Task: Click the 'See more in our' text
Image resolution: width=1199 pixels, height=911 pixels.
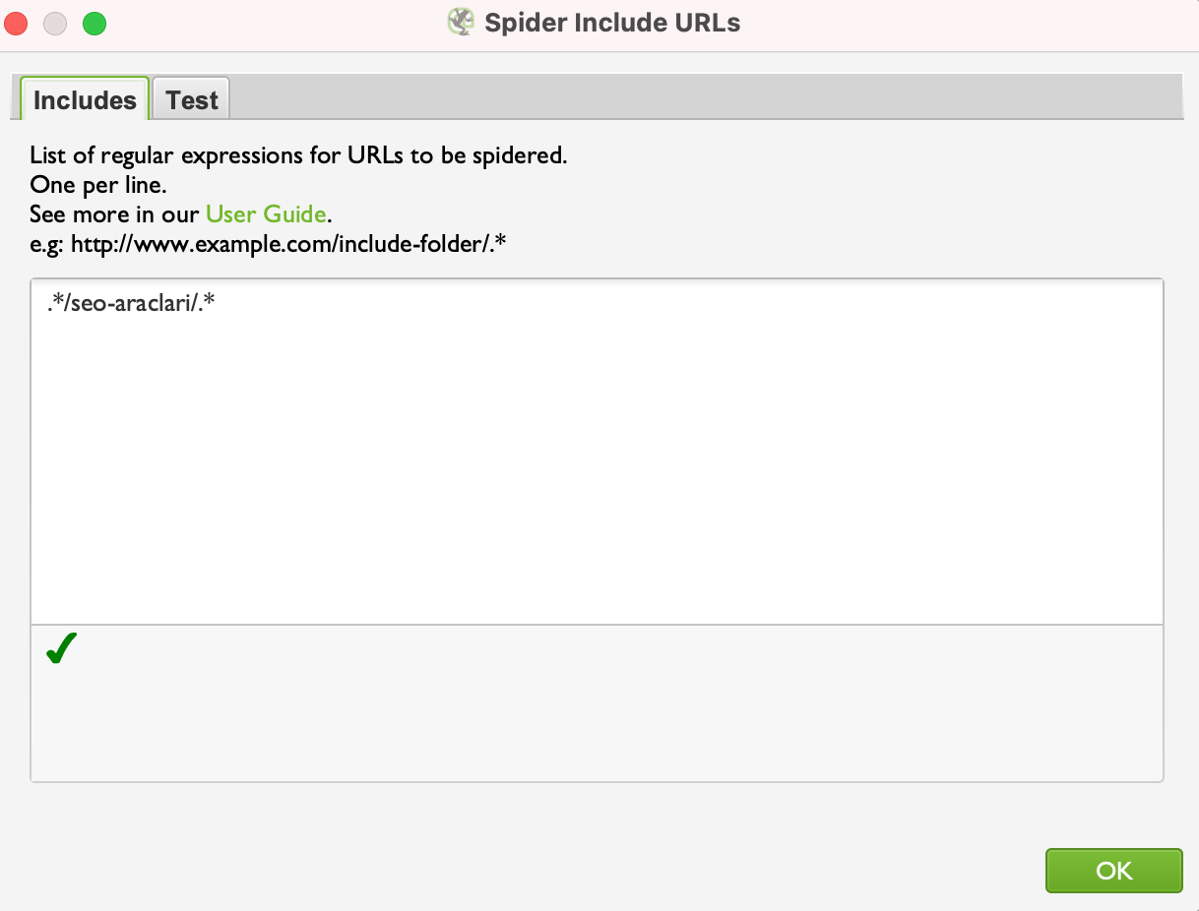Action: 115,213
